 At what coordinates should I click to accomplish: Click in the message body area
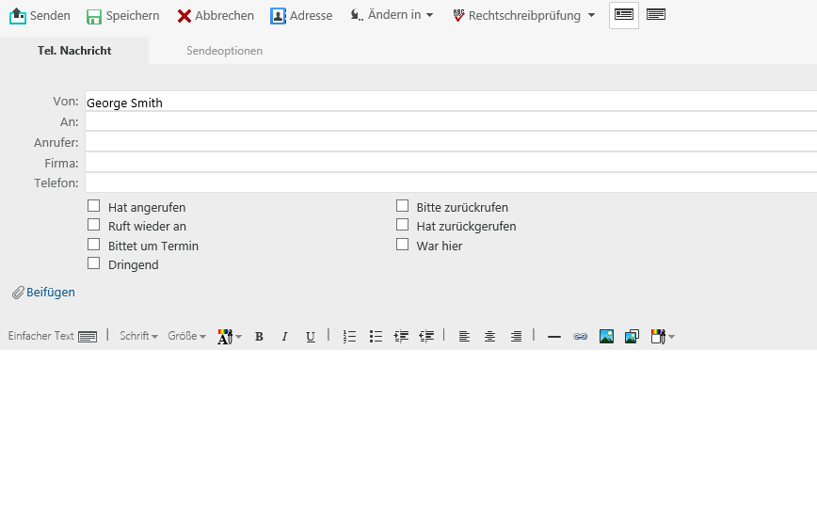click(x=408, y=429)
